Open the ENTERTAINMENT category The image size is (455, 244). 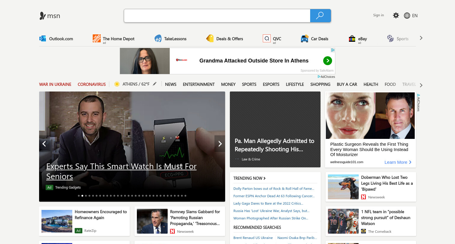coord(199,84)
